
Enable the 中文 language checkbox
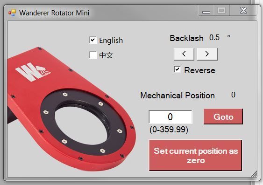(93, 55)
